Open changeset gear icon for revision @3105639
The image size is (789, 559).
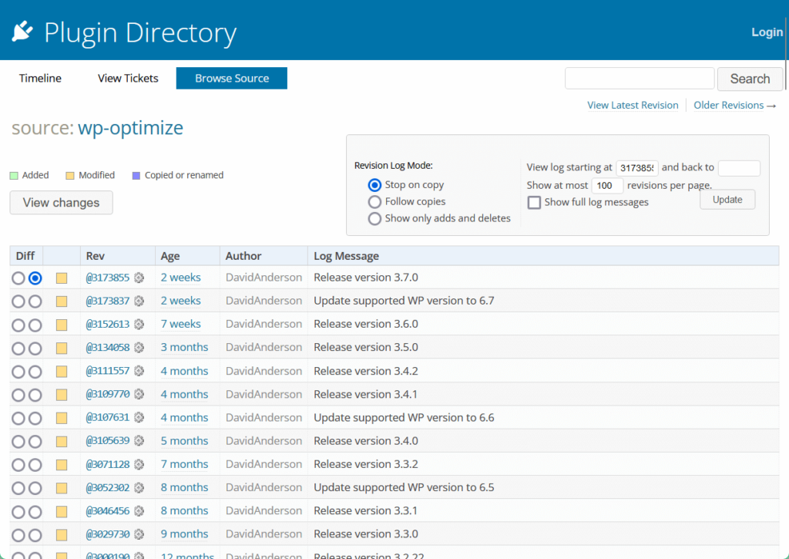[x=139, y=441]
